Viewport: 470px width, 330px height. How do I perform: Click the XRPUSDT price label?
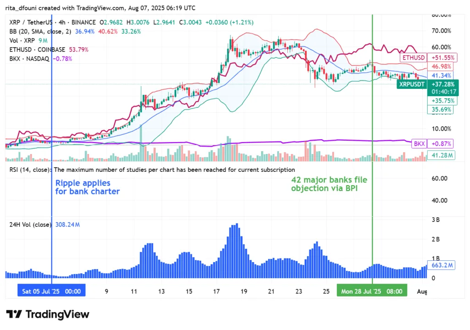pyautogui.click(x=412, y=84)
